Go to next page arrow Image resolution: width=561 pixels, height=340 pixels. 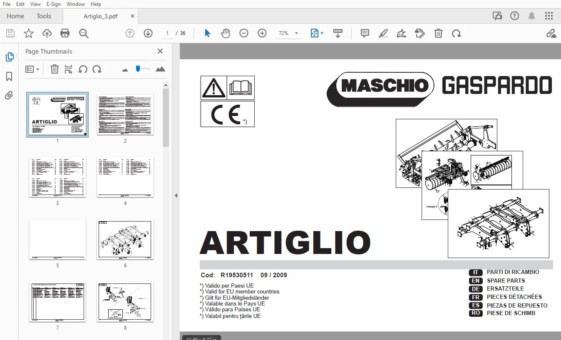pos(148,33)
